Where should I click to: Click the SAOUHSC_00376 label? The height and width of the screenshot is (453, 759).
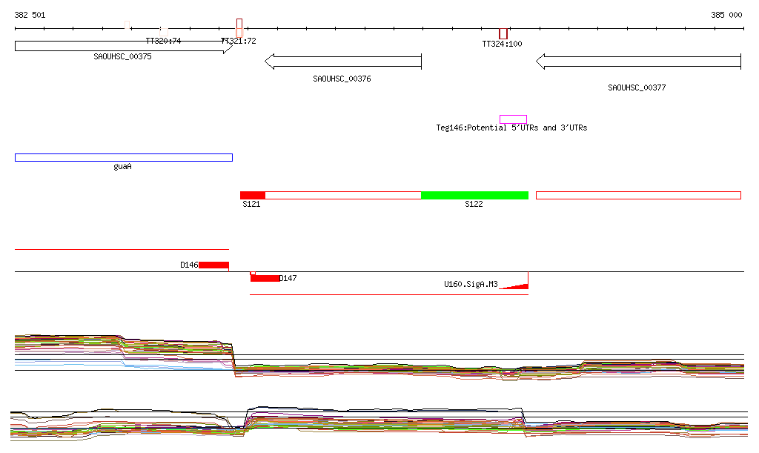342,79
